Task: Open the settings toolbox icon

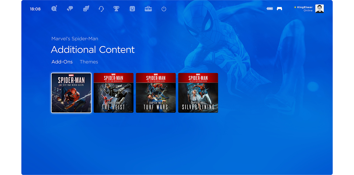Action: [148, 9]
